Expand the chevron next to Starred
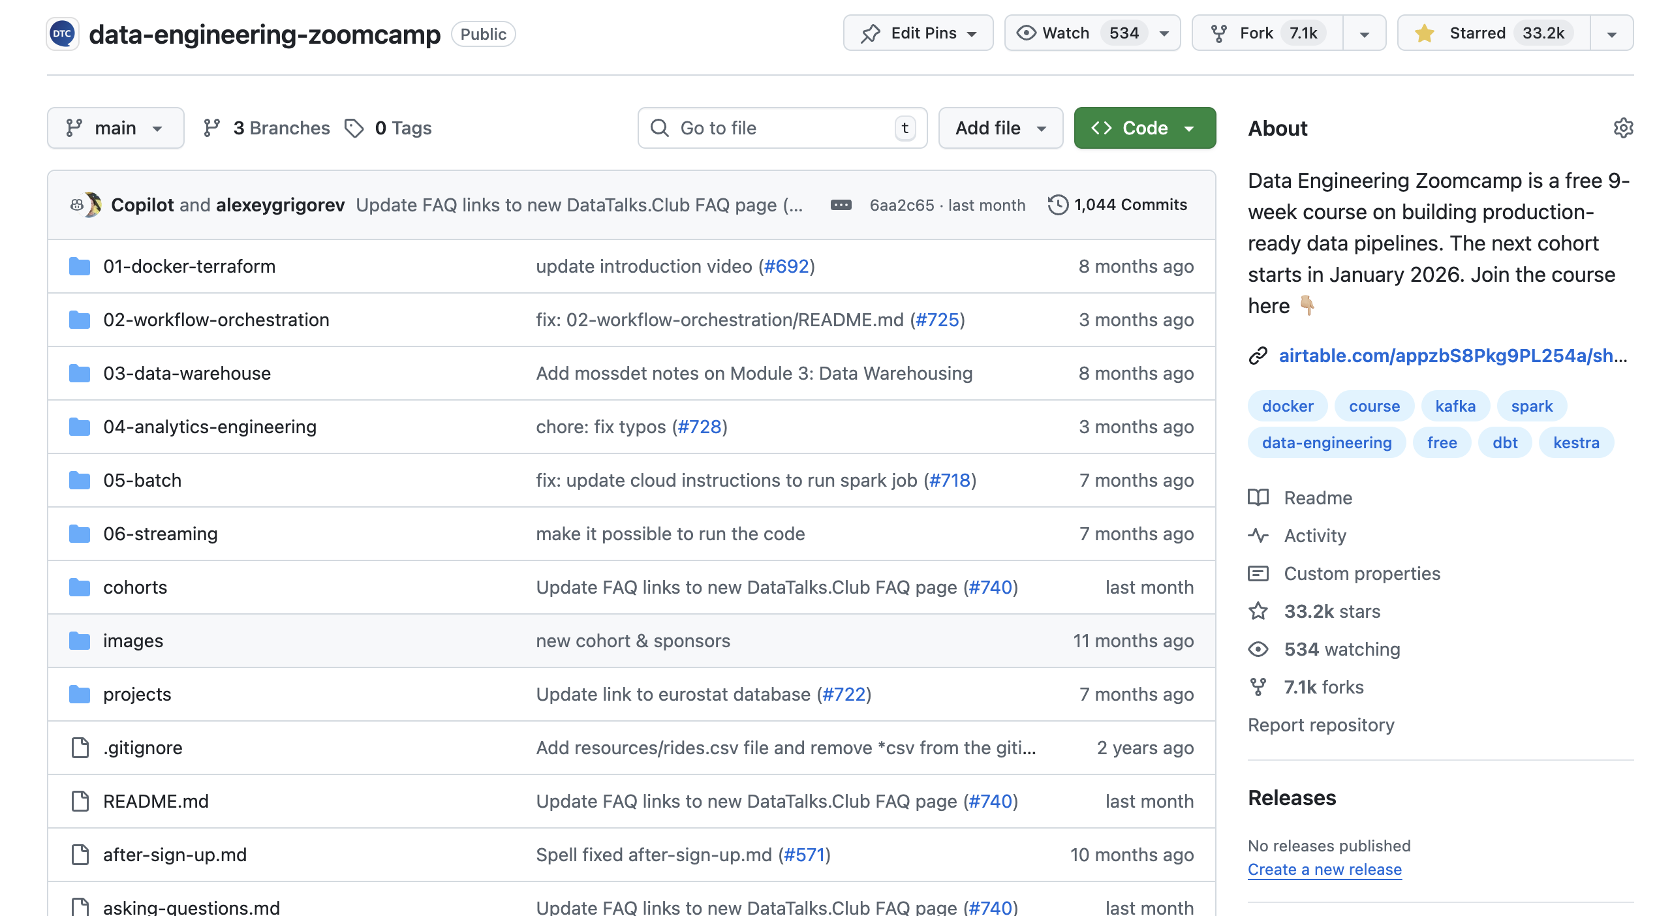The width and height of the screenshot is (1672, 916). 1611,33
